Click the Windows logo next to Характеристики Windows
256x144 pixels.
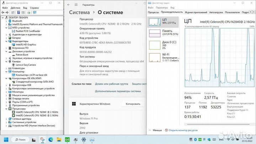click(74, 104)
